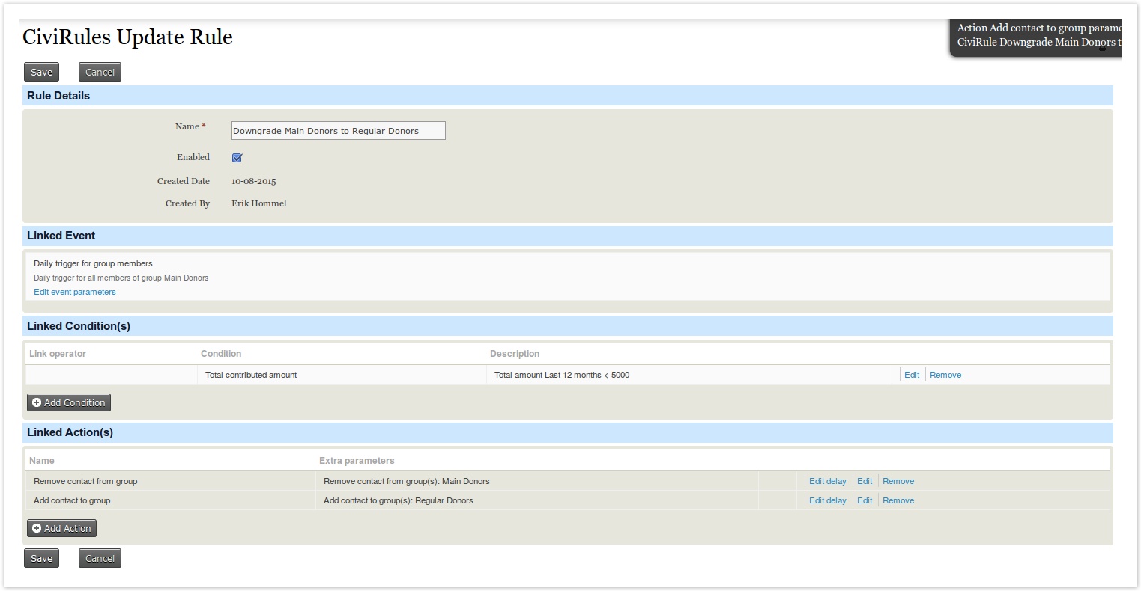This screenshot has height=591, width=1141.
Task: Click the Linked Condition(s) section header
Action: point(79,326)
